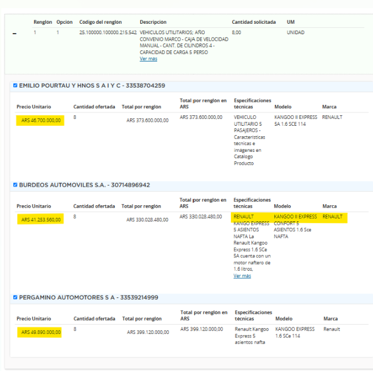Select total ARS 399.120.000,00 under Total por renglon
The width and height of the screenshot is (373, 371).
(148, 332)
